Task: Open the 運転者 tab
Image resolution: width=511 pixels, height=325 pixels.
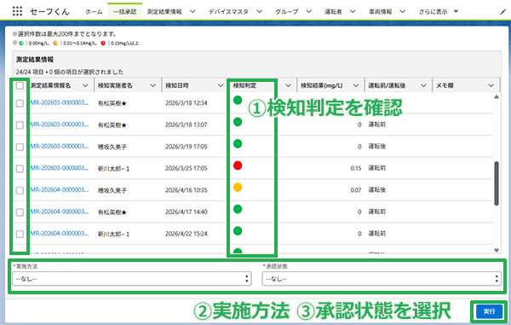Action: tap(333, 12)
